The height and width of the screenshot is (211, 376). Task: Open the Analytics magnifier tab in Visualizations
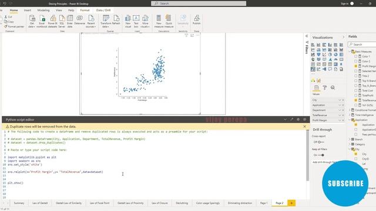(333, 87)
